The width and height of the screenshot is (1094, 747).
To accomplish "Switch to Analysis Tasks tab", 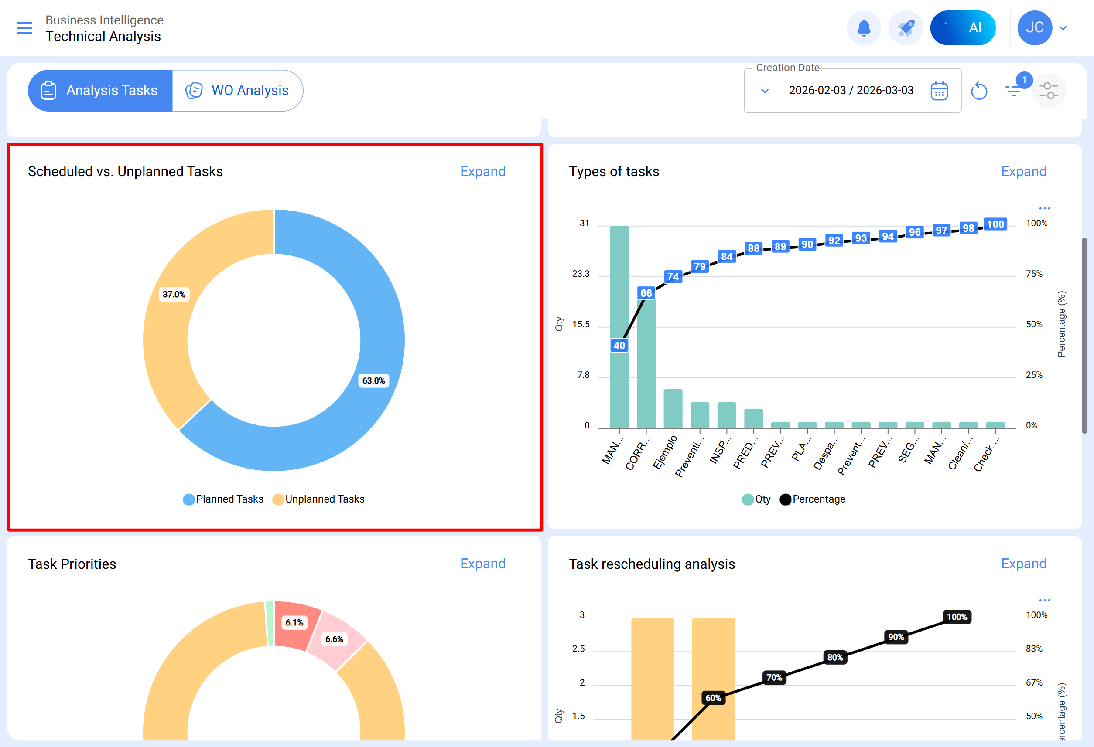I will (x=100, y=90).
